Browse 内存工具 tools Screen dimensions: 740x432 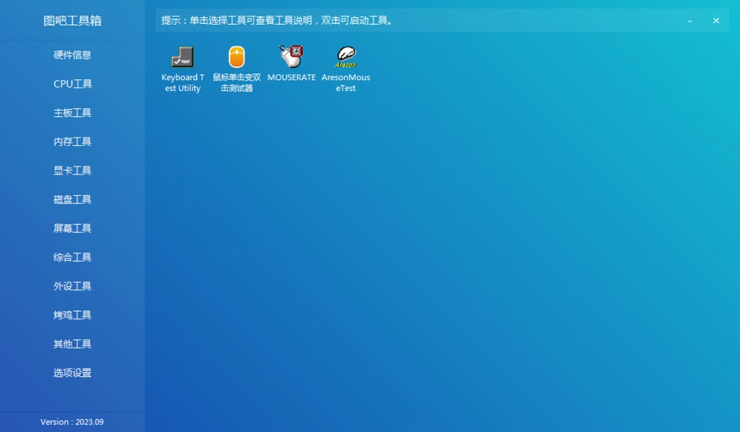(x=72, y=141)
